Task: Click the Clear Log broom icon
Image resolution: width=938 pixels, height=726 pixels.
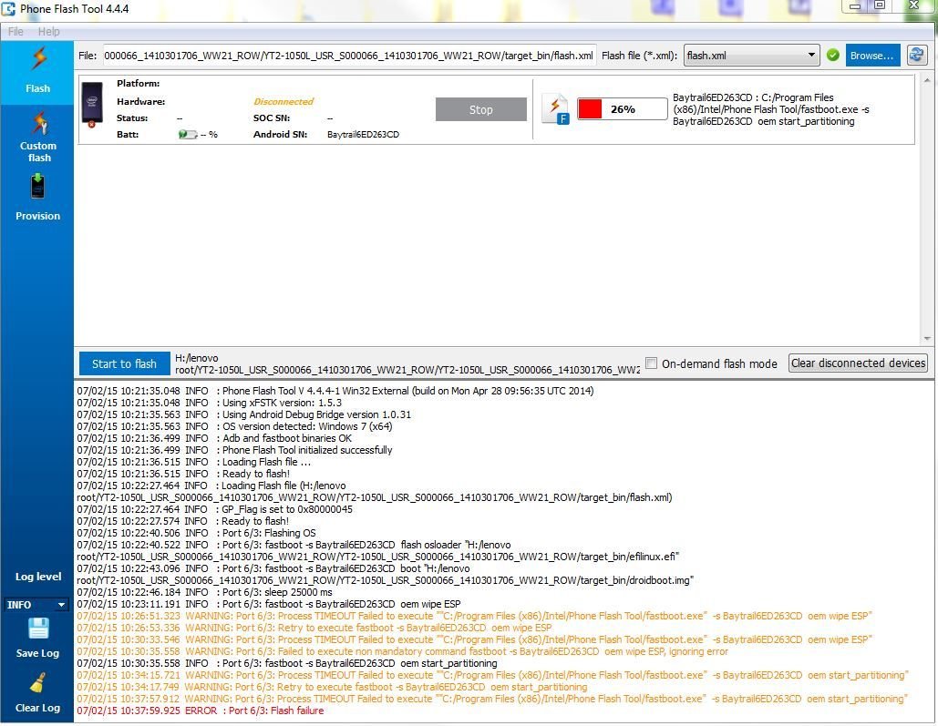Action: point(37,683)
